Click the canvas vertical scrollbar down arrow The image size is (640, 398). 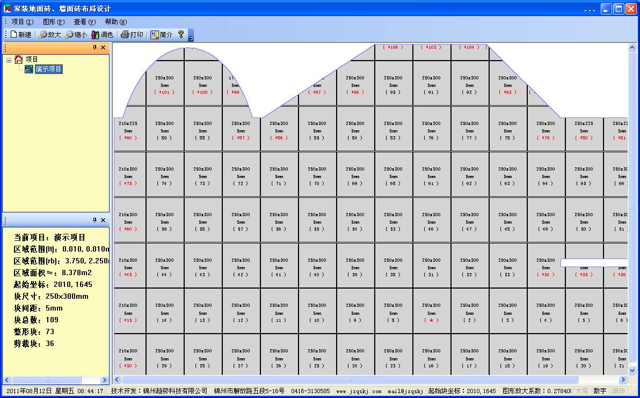tap(632, 370)
